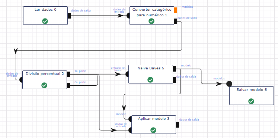Screen dimensions: 278x138
Task: Select Converter categórico para numérico 1 node
Action: tap(152, 16)
